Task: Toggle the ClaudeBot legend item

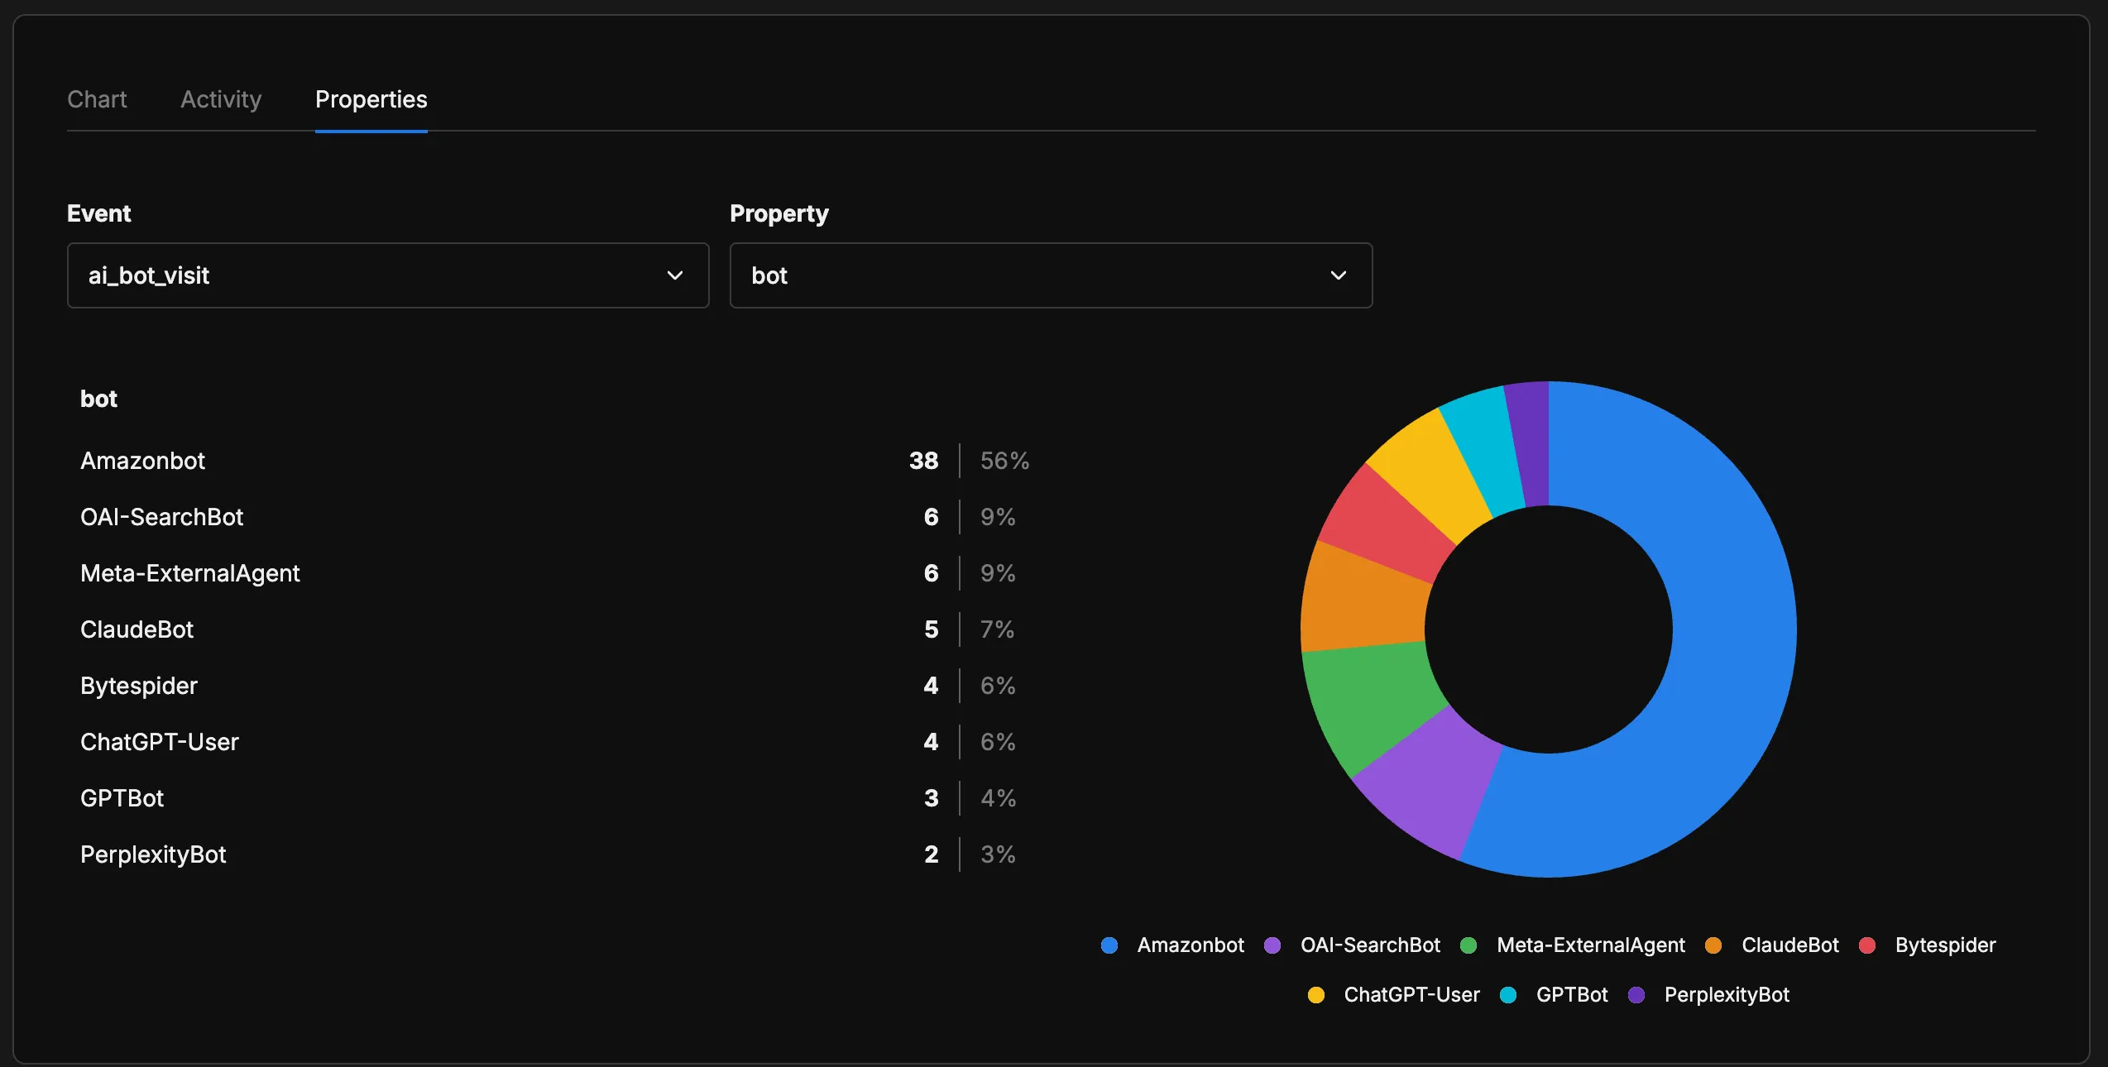Action: (x=1789, y=945)
